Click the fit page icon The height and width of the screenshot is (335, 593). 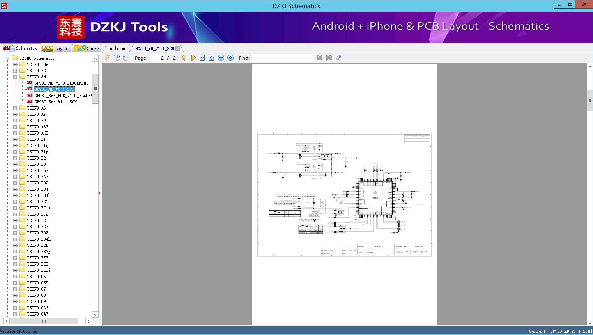tap(212, 58)
